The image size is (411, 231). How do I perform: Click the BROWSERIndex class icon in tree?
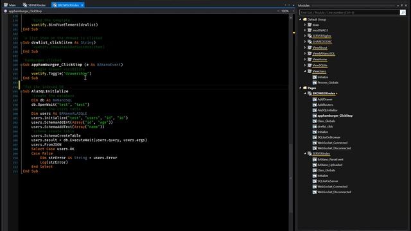click(310, 93)
